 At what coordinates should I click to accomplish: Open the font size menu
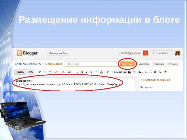[57, 72]
